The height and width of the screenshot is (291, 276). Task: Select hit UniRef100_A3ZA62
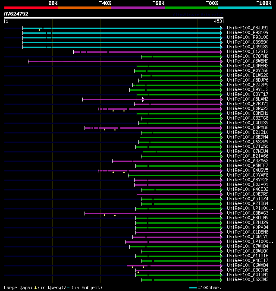coord(248,161)
